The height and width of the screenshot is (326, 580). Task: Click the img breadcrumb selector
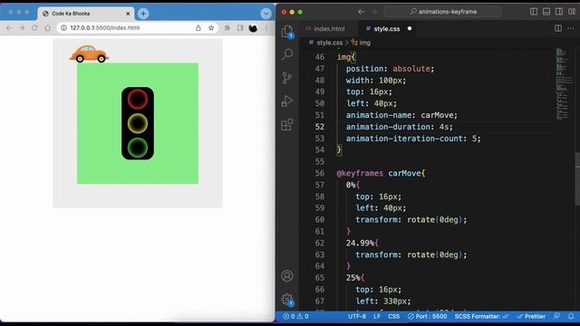(x=364, y=43)
